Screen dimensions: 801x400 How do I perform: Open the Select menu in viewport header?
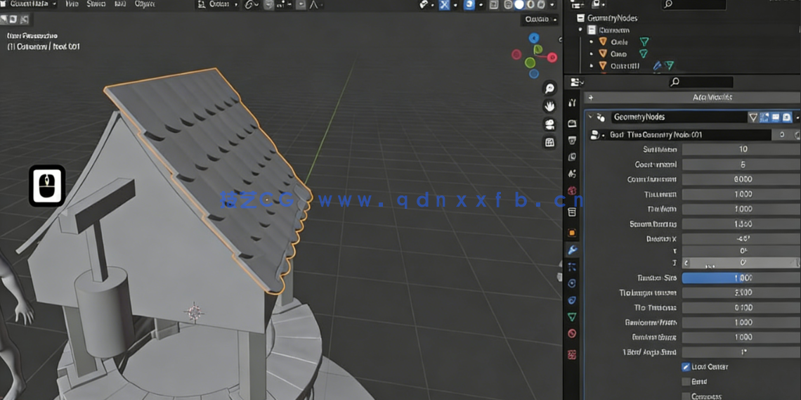pyautogui.click(x=96, y=4)
